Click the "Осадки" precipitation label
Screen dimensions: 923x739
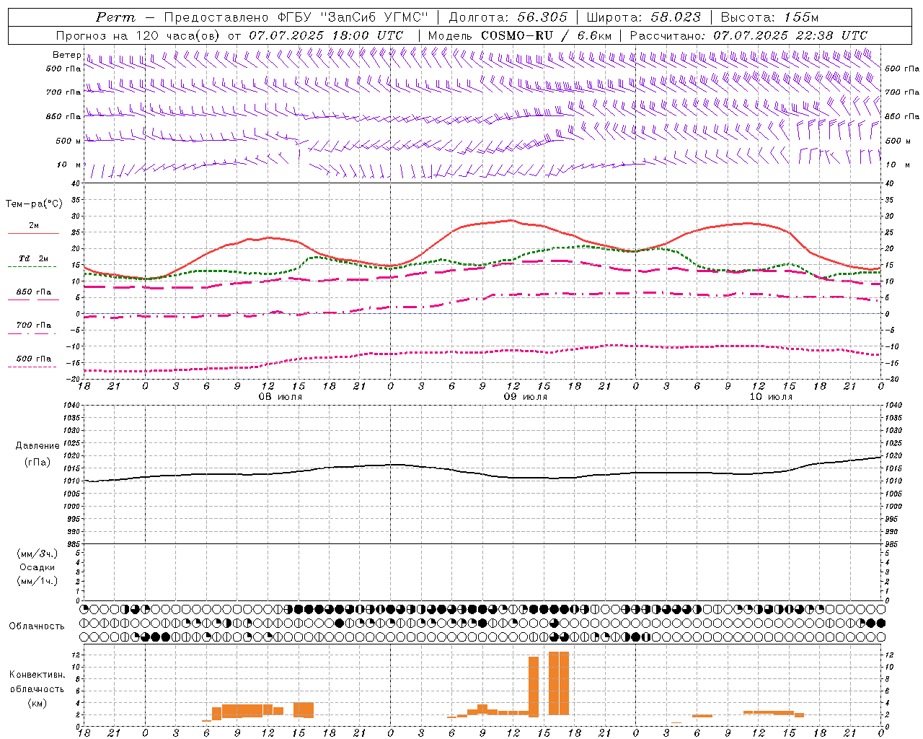[x=37, y=567]
